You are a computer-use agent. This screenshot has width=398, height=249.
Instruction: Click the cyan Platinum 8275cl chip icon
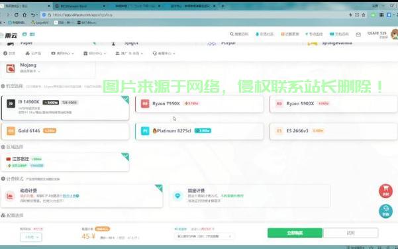(145, 130)
